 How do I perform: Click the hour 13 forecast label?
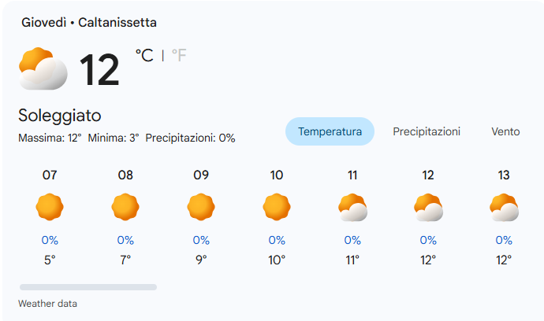504,175
